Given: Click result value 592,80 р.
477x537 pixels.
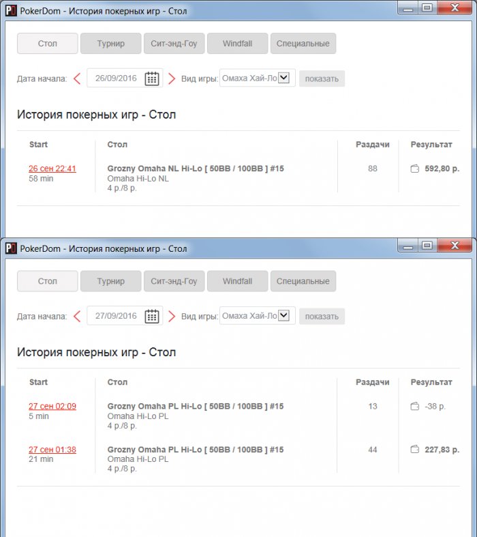Looking at the screenshot, I should pyautogui.click(x=442, y=169).
